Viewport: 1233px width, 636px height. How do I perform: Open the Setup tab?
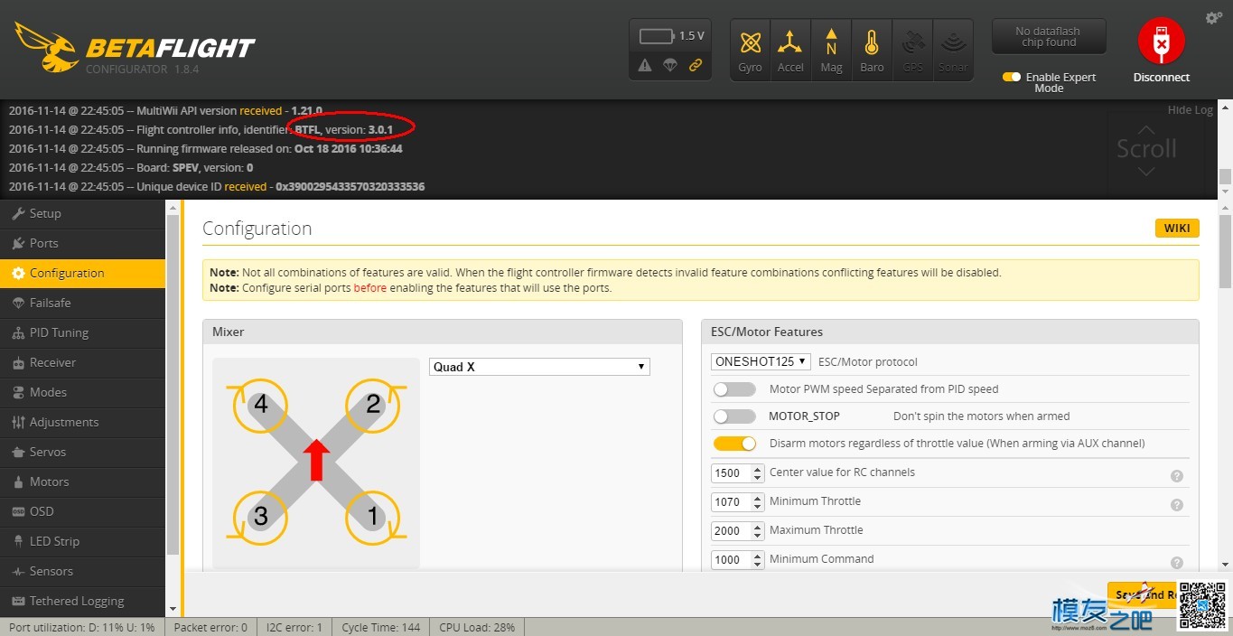pos(82,214)
